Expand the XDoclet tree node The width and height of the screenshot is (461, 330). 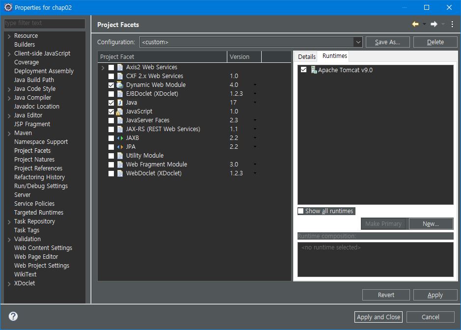[x=9, y=284]
